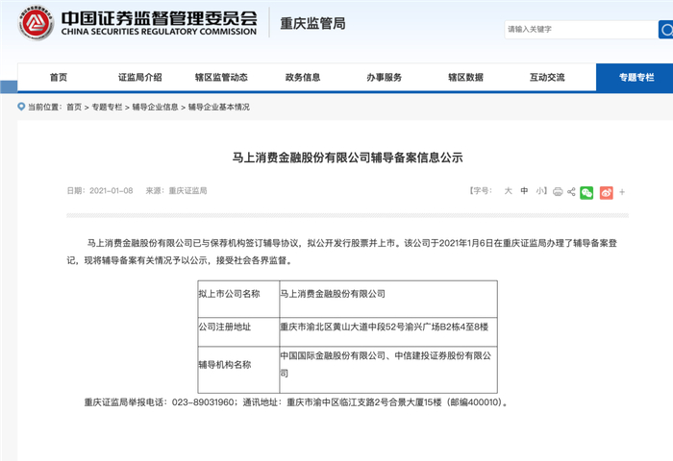Screen dimensions: 673x461
Task: Set font size to small 小
Action: point(539,191)
